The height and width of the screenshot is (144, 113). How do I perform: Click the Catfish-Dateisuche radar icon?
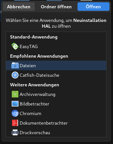(x=15, y=75)
